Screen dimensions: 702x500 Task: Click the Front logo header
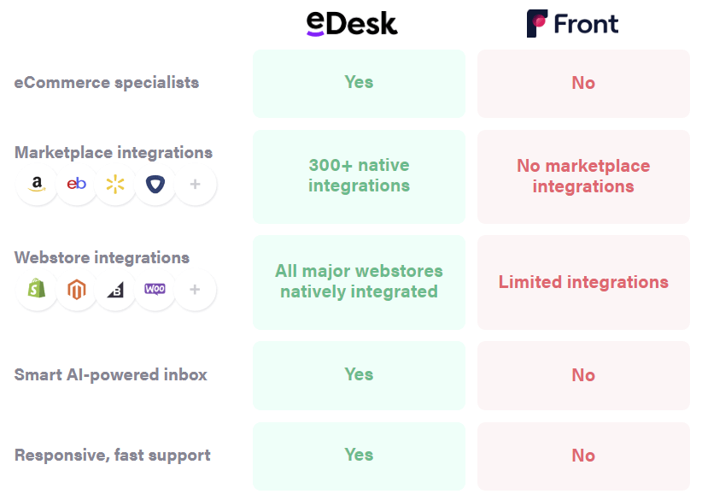click(x=572, y=23)
